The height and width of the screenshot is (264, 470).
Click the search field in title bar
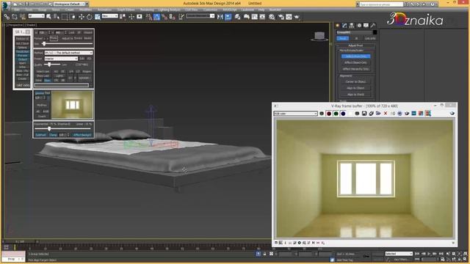point(381,4)
